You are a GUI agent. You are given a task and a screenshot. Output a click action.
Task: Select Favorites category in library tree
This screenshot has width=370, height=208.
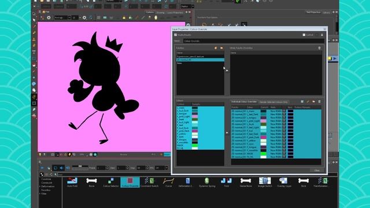click(x=46, y=190)
